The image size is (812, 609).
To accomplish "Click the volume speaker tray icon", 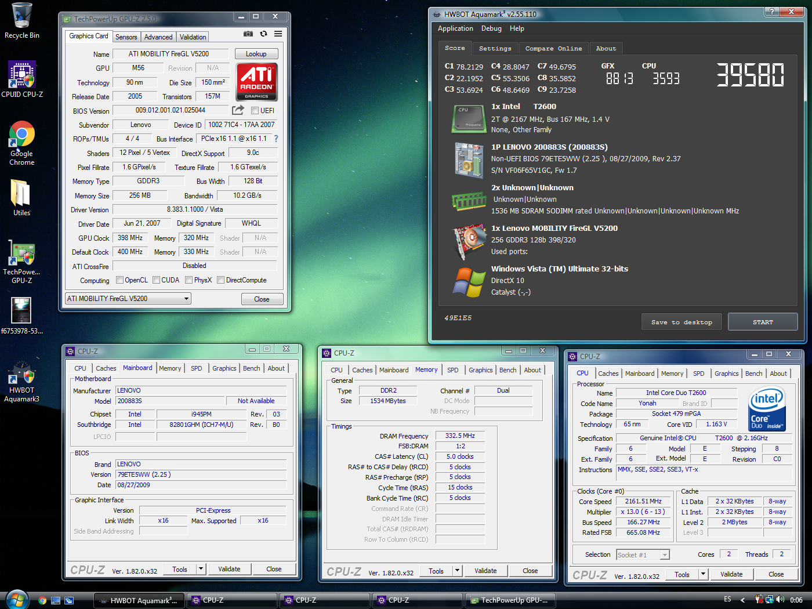I will (x=780, y=599).
